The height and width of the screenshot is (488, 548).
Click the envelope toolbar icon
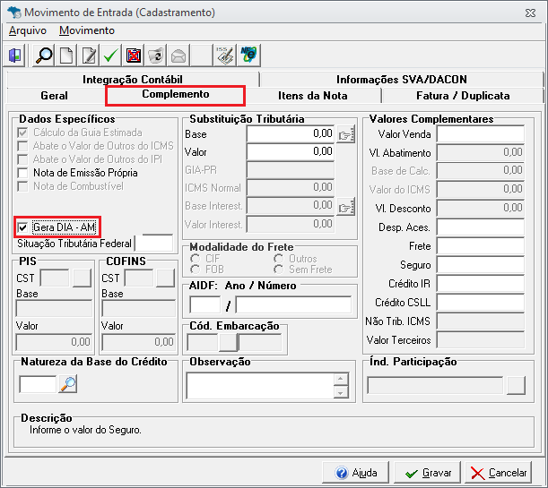click(x=178, y=56)
